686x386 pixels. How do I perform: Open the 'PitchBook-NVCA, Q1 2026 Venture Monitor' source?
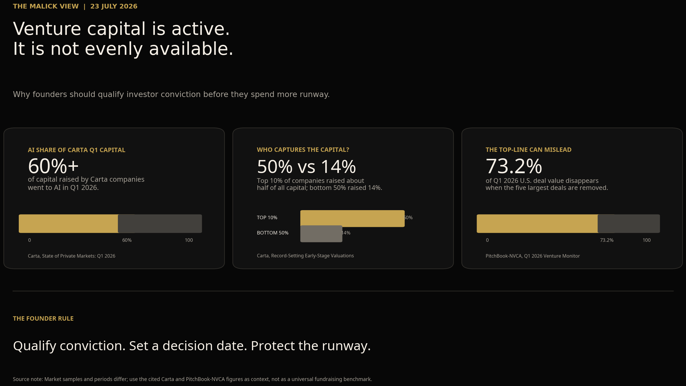(533, 256)
